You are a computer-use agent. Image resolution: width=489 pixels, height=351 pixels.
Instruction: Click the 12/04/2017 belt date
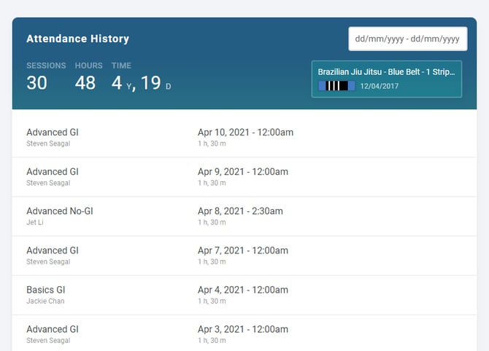click(380, 86)
